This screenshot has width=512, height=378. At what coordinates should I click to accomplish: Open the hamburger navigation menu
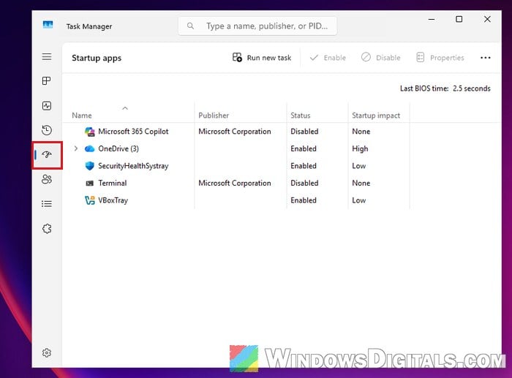[x=47, y=57]
